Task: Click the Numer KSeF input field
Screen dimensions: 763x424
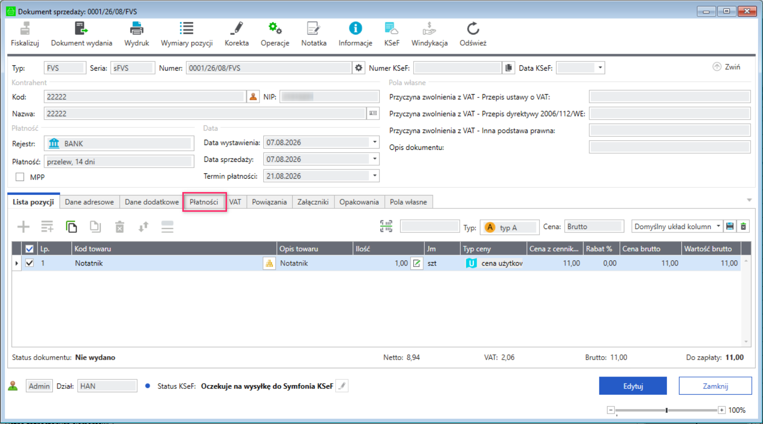Action: pos(457,68)
